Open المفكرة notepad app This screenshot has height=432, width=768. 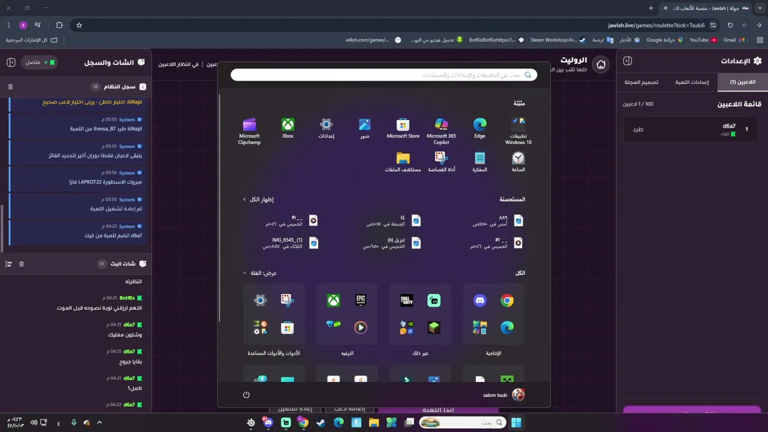point(479,162)
